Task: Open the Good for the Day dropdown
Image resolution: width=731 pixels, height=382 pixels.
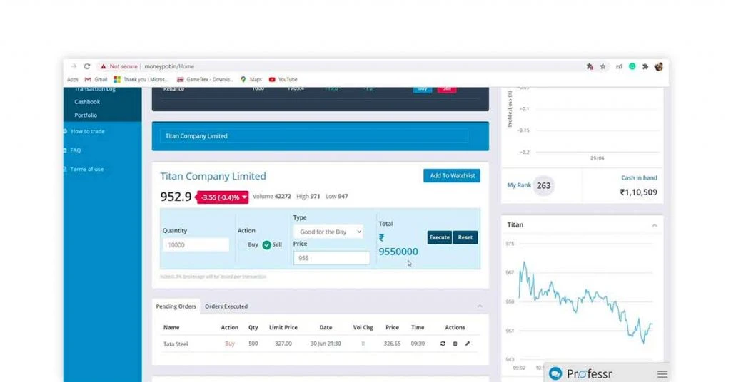Action: pyautogui.click(x=328, y=232)
